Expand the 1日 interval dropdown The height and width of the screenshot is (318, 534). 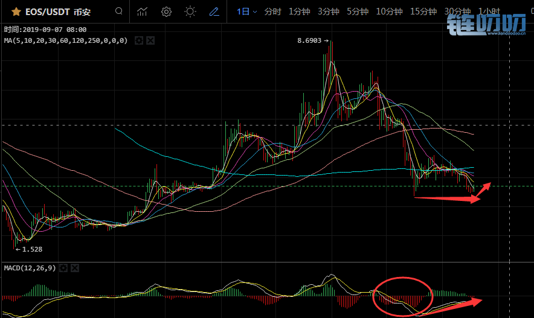(x=247, y=12)
